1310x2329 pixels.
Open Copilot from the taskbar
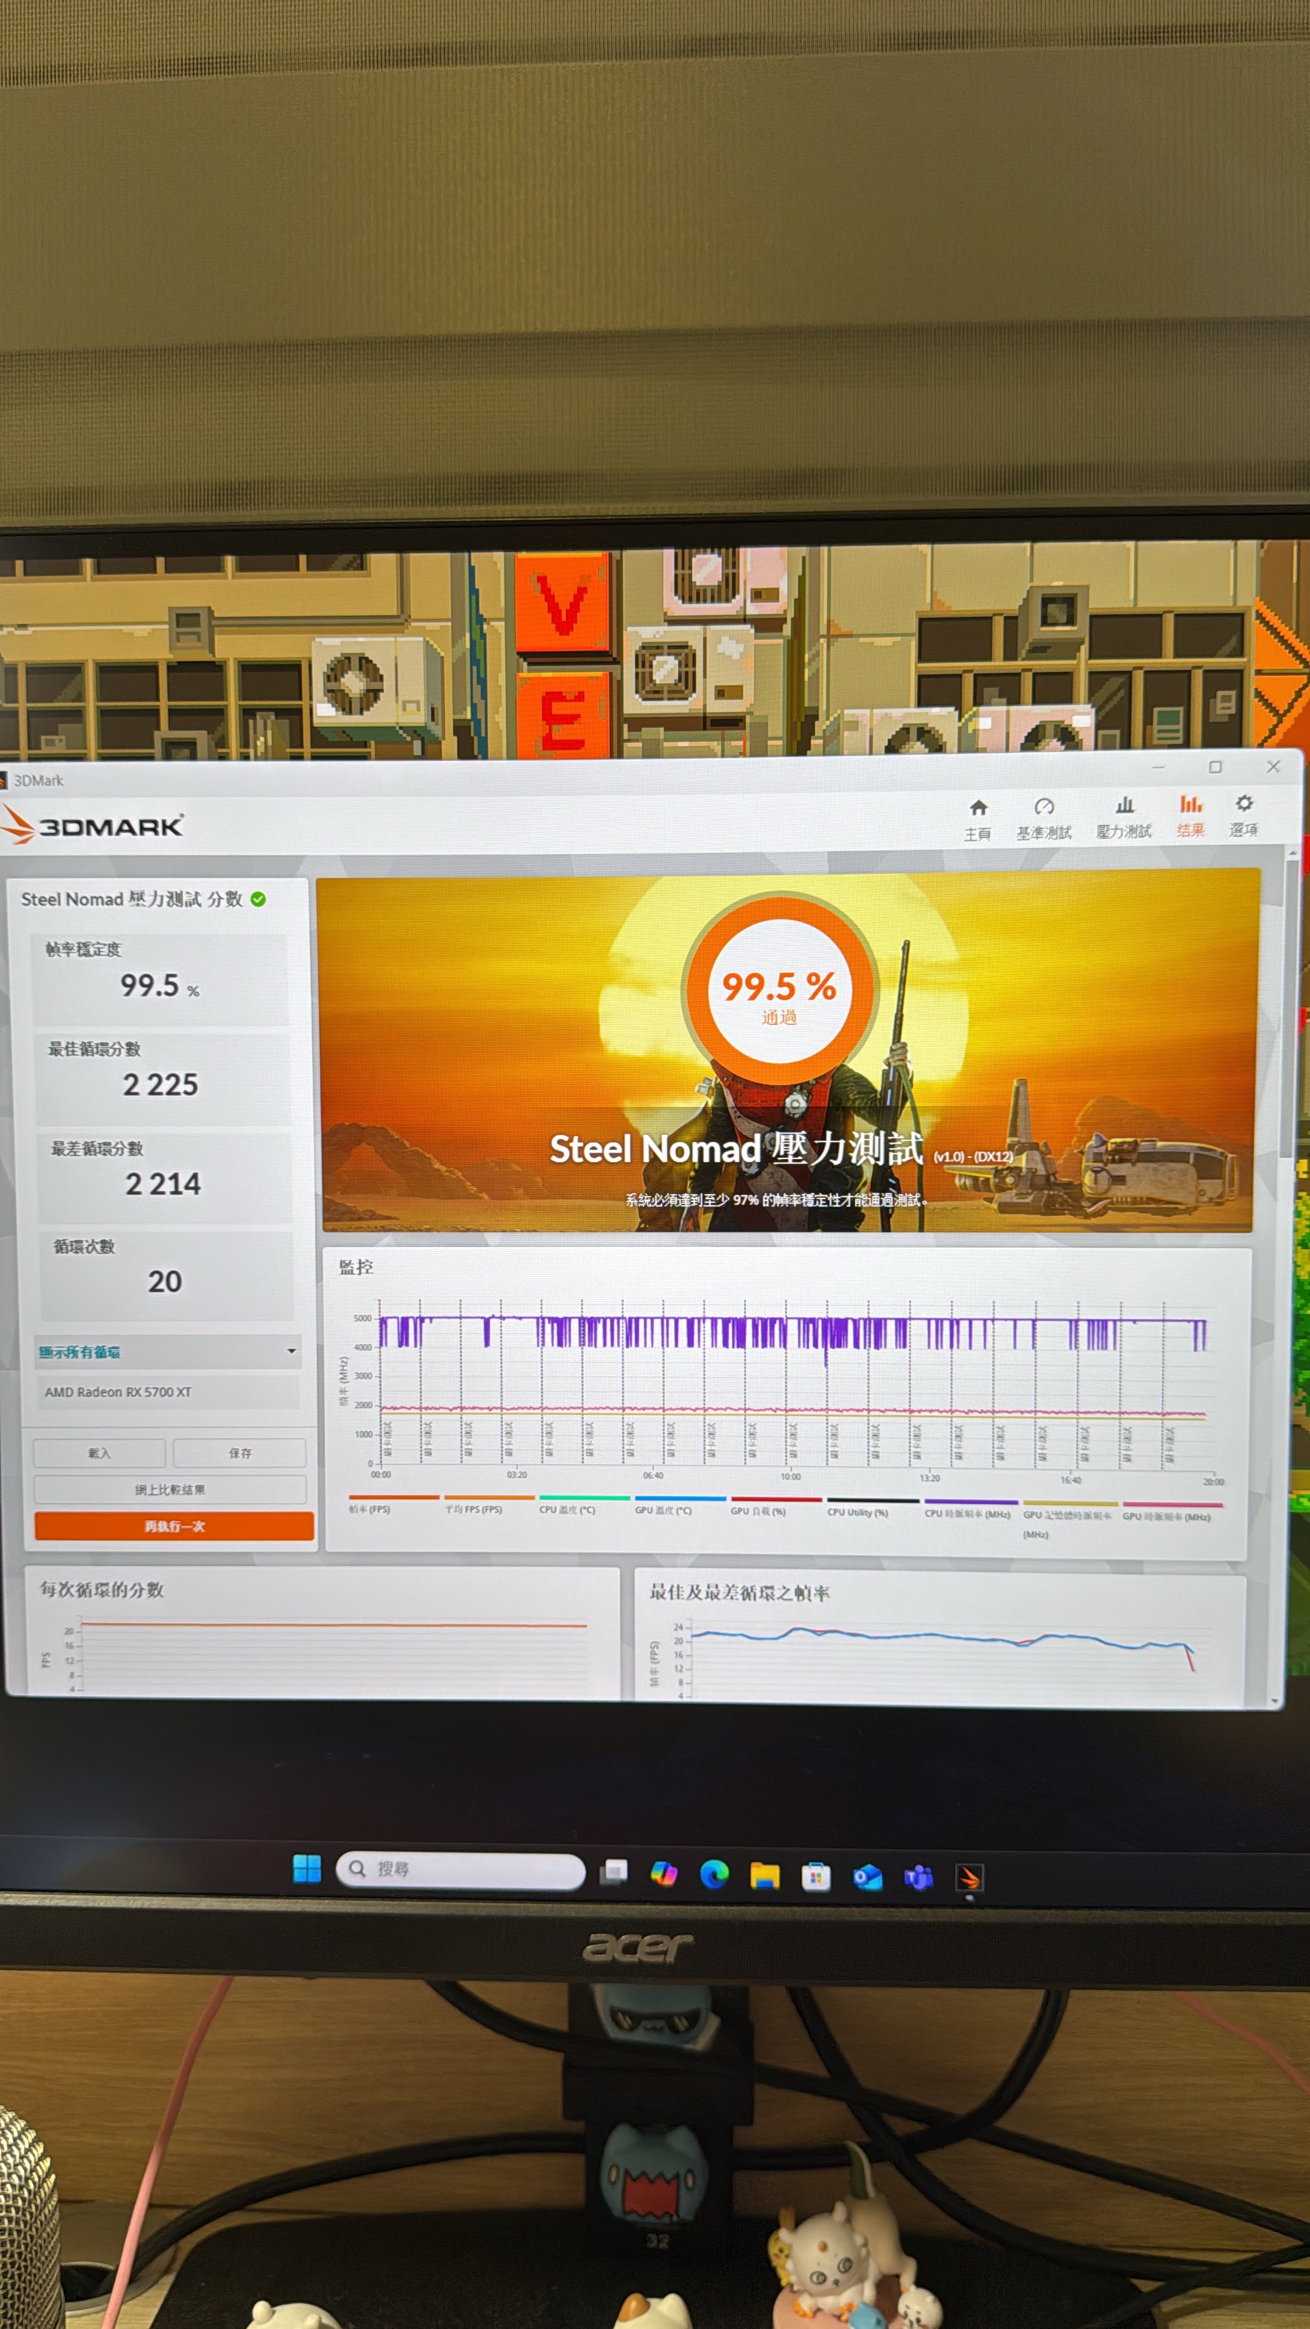[x=665, y=1874]
